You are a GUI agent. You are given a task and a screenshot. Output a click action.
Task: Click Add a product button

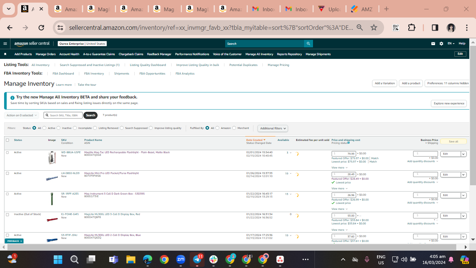[411, 83]
